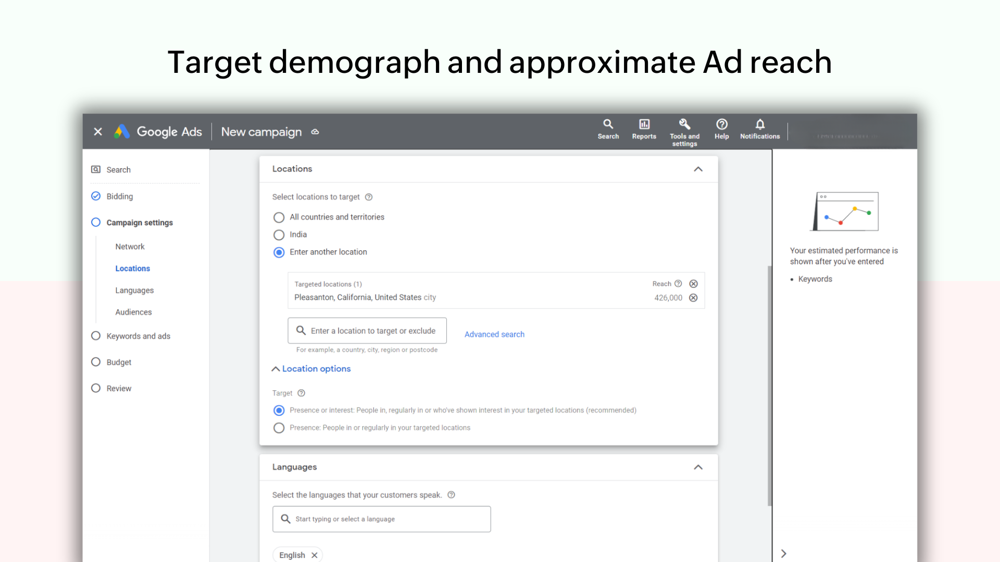The height and width of the screenshot is (562, 1000).
Task: Click Keywords and ads in sidebar
Action: click(x=138, y=336)
